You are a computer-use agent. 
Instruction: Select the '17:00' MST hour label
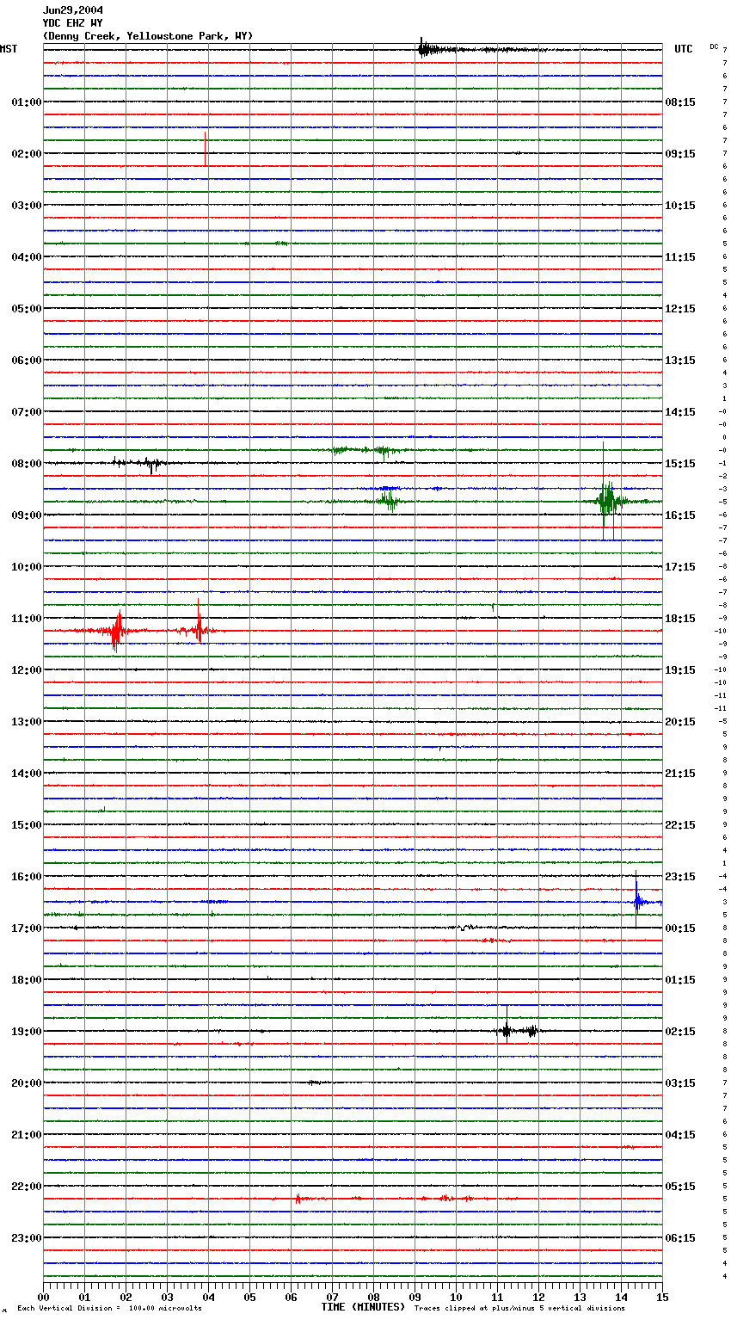coord(27,928)
